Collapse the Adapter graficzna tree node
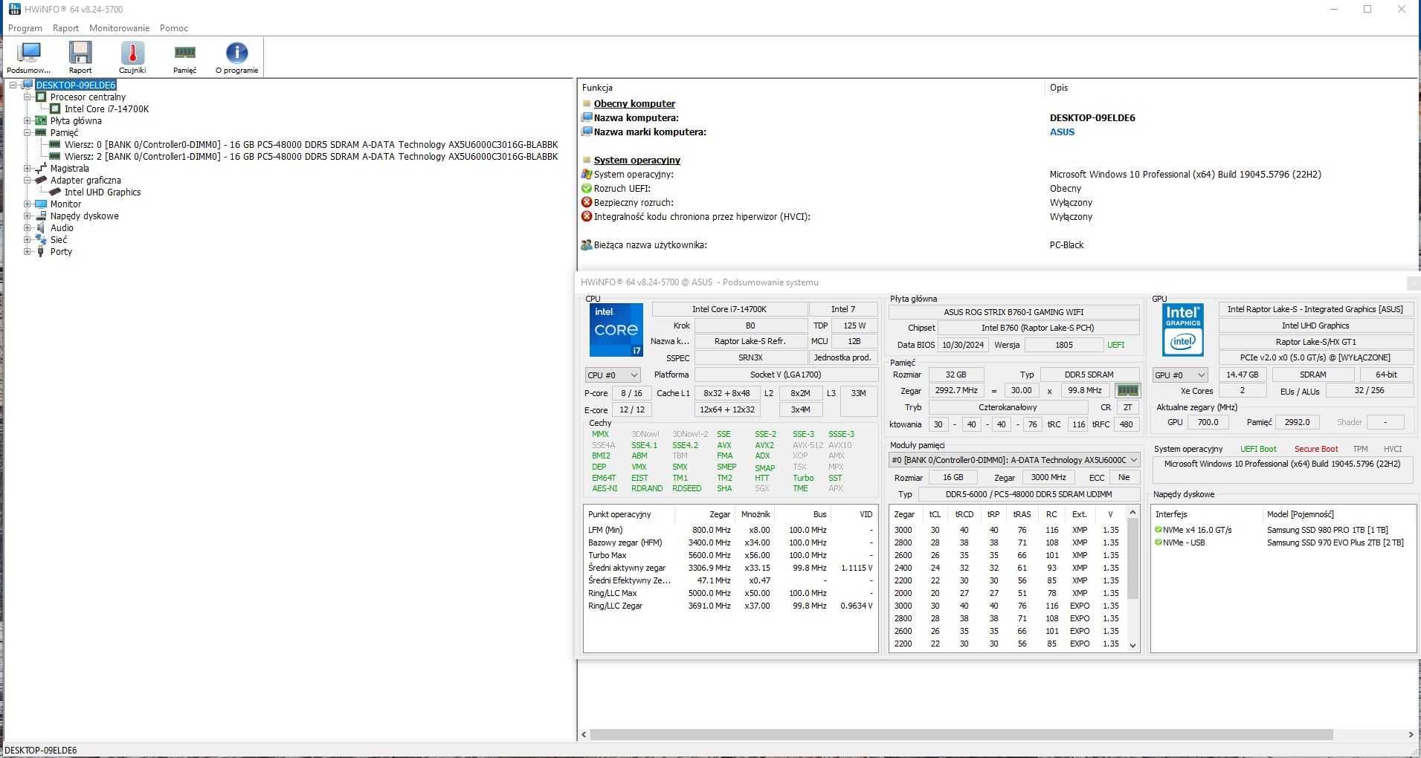Screen dimensions: 1421x758 pos(28,181)
